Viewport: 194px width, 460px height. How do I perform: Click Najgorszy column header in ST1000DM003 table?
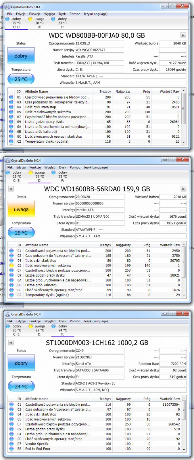click(x=122, y=399)
